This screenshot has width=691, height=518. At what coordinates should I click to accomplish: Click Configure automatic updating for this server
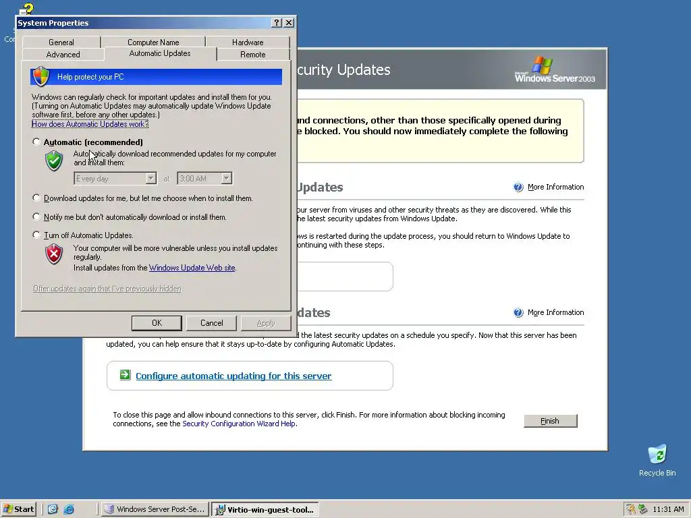tap(233, 376)
